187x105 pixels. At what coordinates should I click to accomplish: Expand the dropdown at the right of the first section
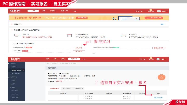[163, 24]
